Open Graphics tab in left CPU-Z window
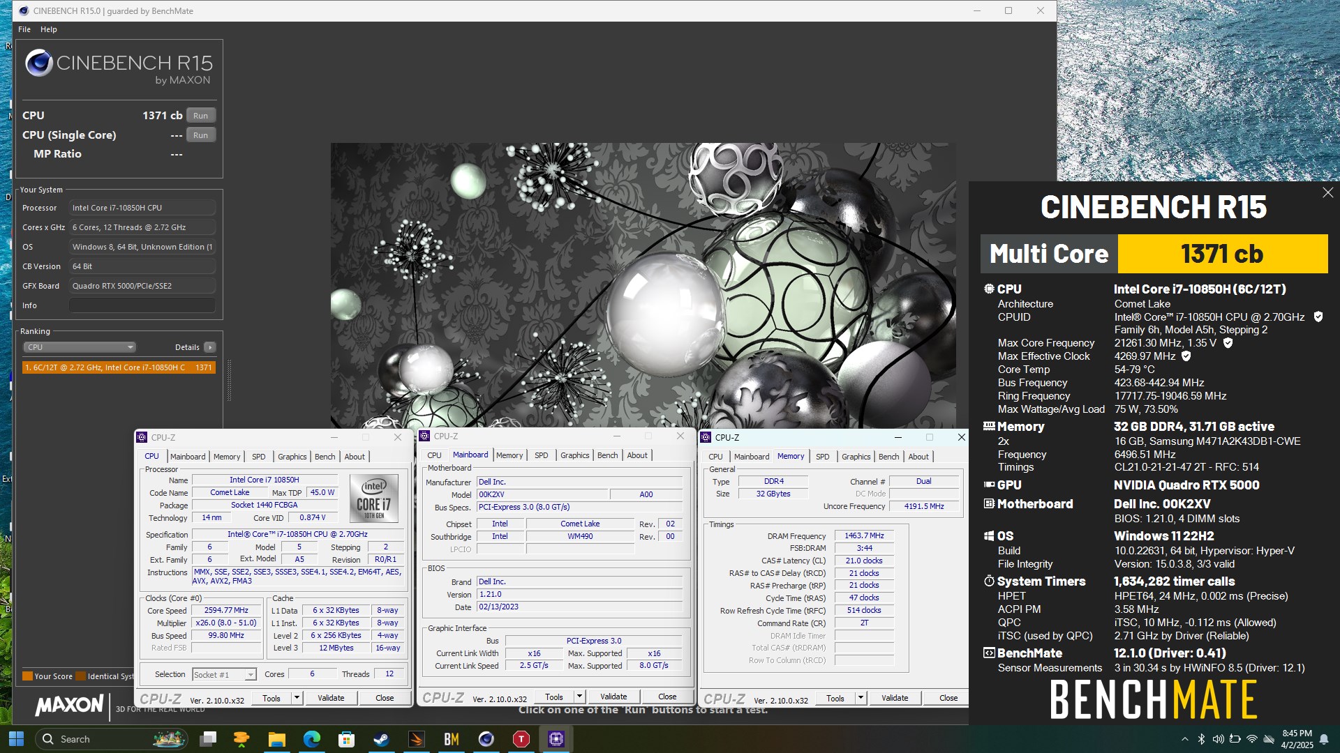Image resolution: width=1340 pixels, height=753 pixels. tap(292, 457)
